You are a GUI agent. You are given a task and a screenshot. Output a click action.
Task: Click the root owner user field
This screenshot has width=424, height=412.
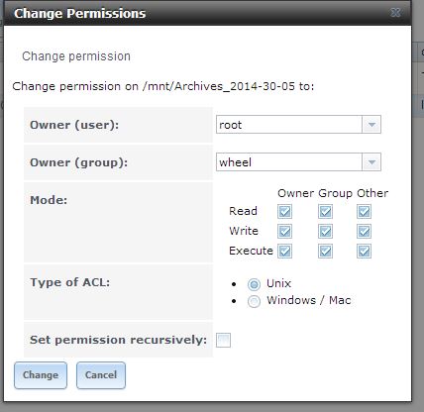tap(289, 125)
